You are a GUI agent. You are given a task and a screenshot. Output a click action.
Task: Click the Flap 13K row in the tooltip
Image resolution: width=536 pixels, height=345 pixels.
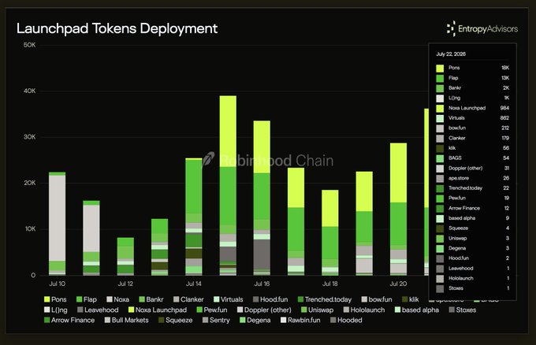(473, 78)
